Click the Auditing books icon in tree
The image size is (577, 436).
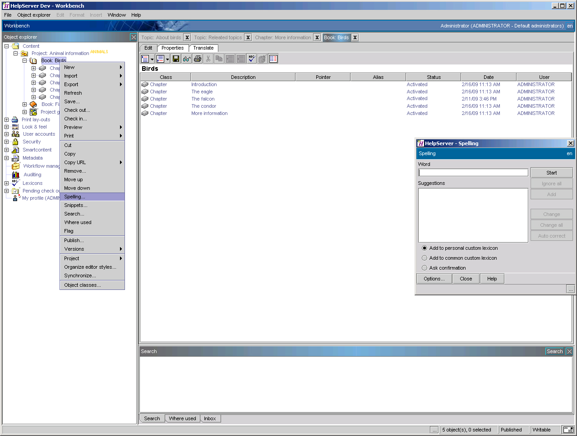click(16, 174)
